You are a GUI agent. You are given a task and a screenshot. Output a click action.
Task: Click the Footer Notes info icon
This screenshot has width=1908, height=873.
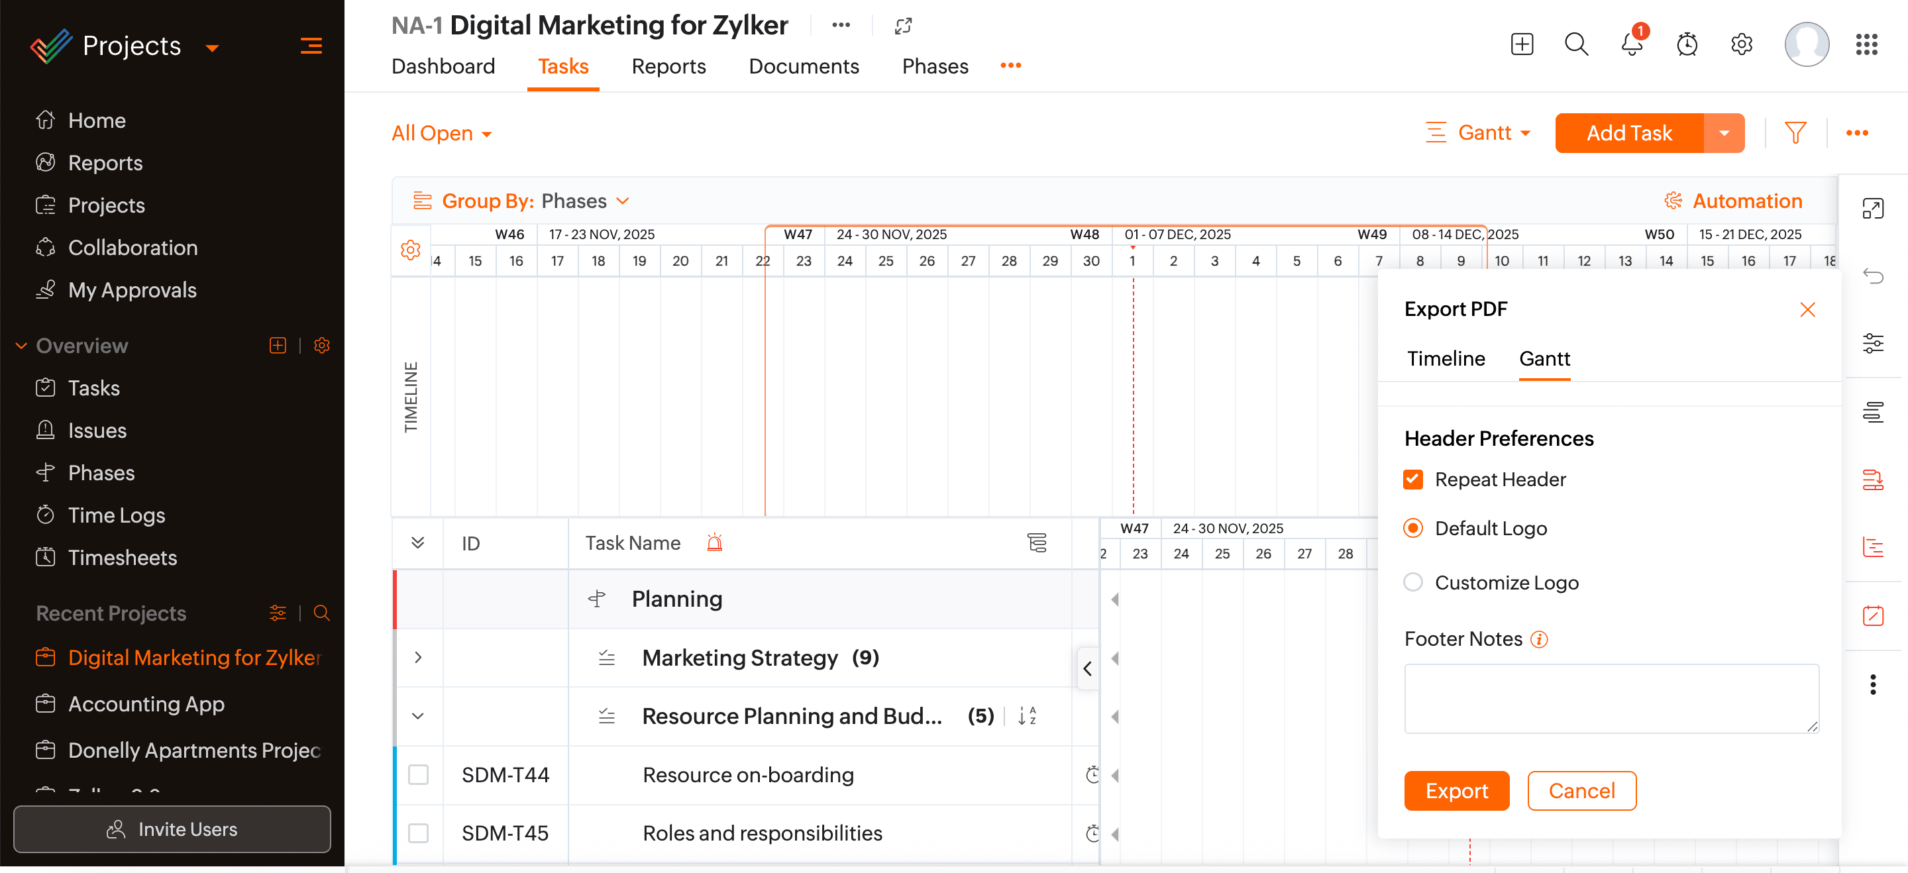pos(1539,639)
